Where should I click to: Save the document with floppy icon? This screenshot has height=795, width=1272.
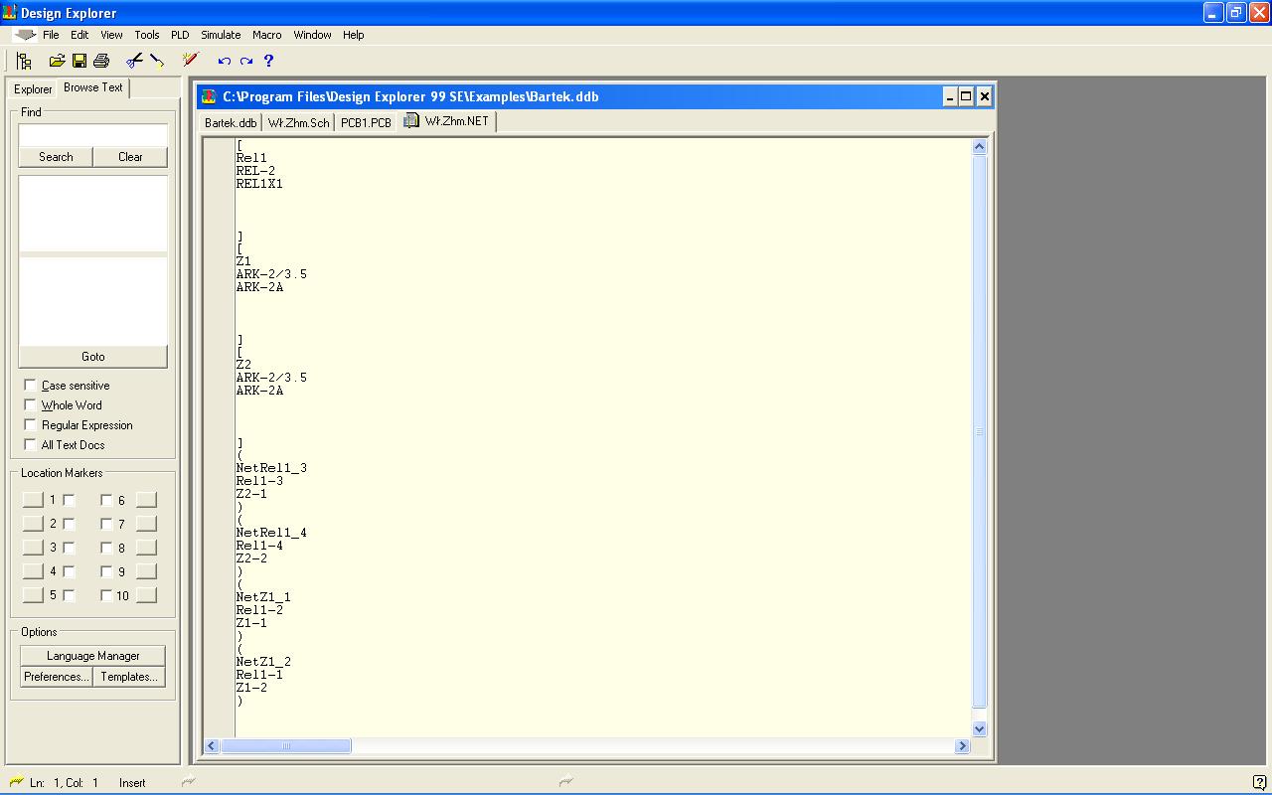tap(79, 61)
